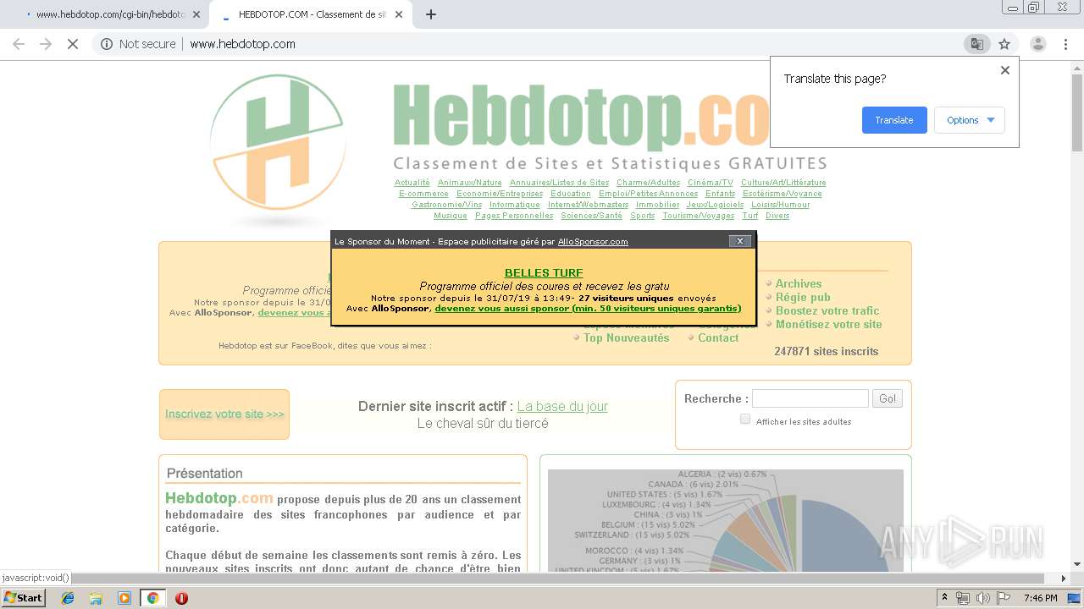Close the first hebdotop.com/cgi-bin tab
Screen dimensions: 1084x609
(196, 14)
